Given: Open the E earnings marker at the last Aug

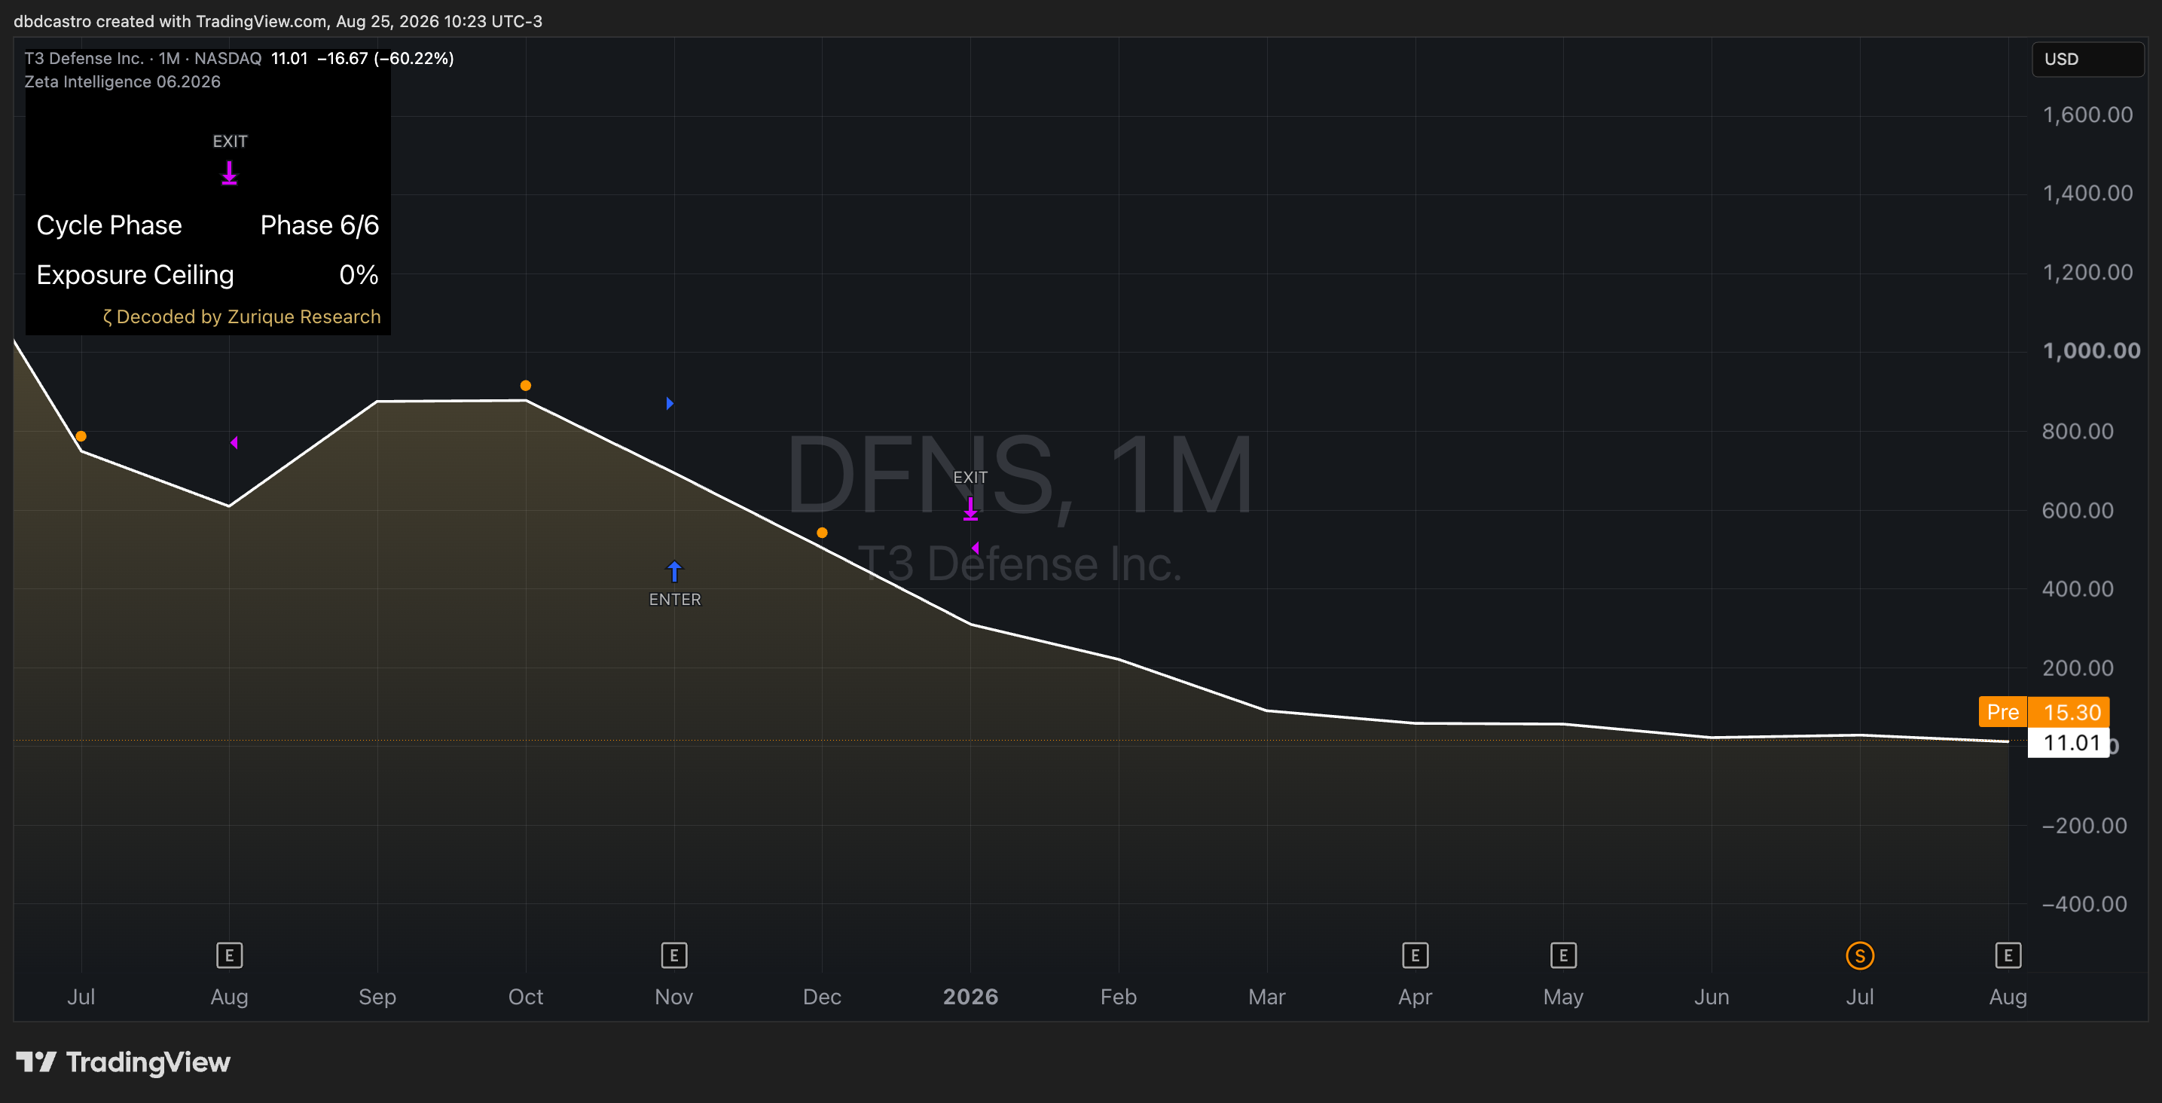Looking at the screenshot, I should click(2008, 955).
